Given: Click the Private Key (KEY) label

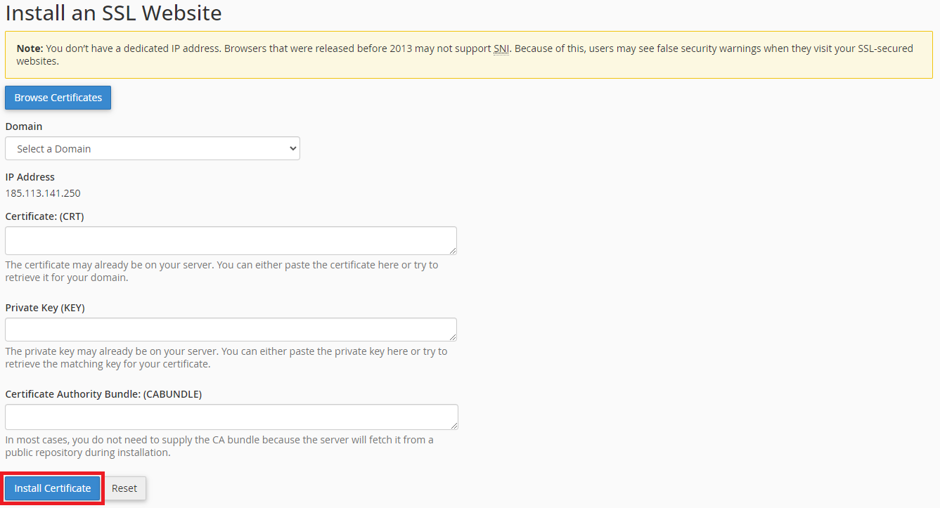Looking at the screenshot, I should [45, 308].
